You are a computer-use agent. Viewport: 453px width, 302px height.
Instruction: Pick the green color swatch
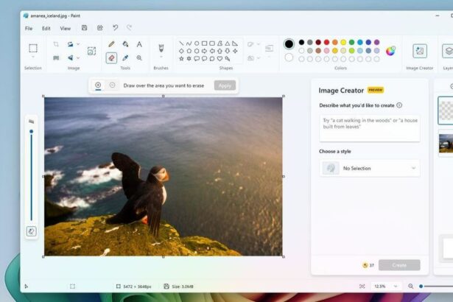pos(351,42)
